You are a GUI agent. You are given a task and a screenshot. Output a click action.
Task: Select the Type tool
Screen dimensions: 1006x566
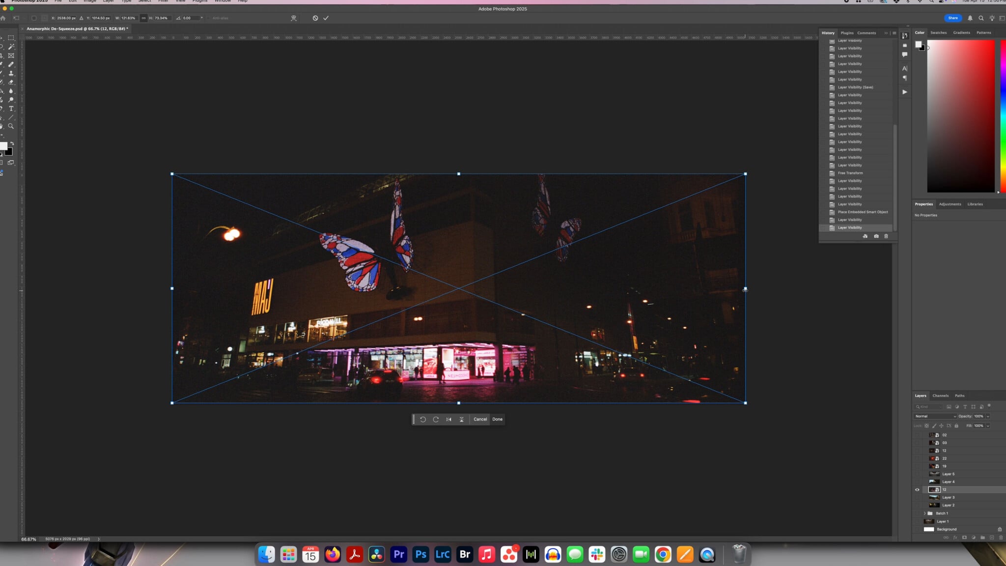coord(11,108)
